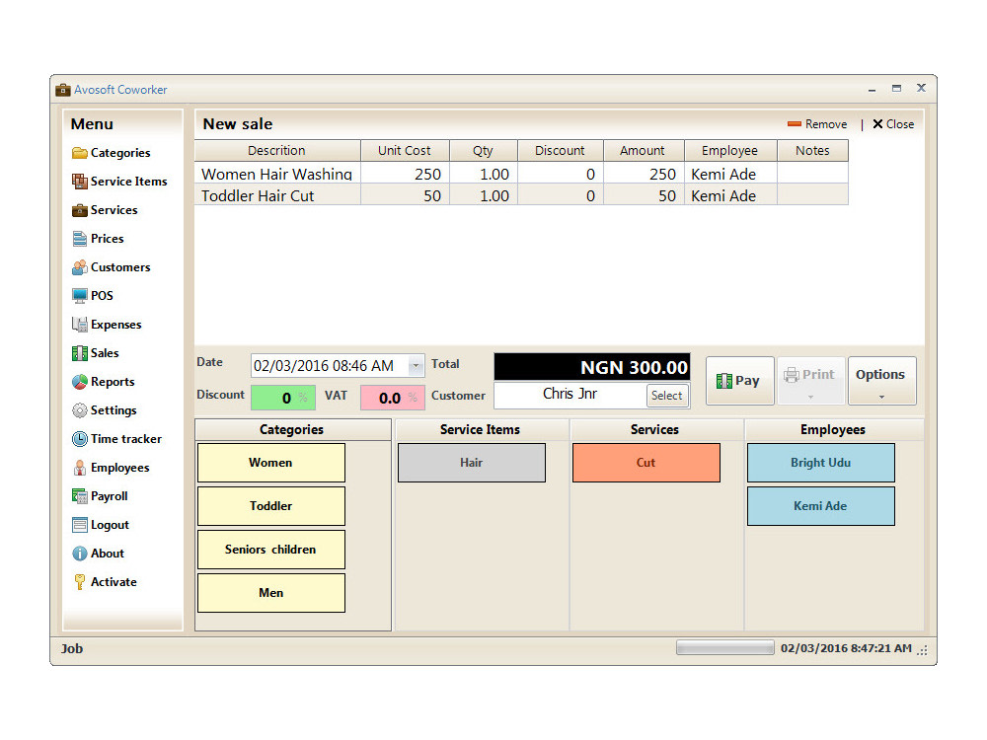The height and width of the screenshot is (740, 987).
Task: Close the New sale panel
Action: click(892, 124)
